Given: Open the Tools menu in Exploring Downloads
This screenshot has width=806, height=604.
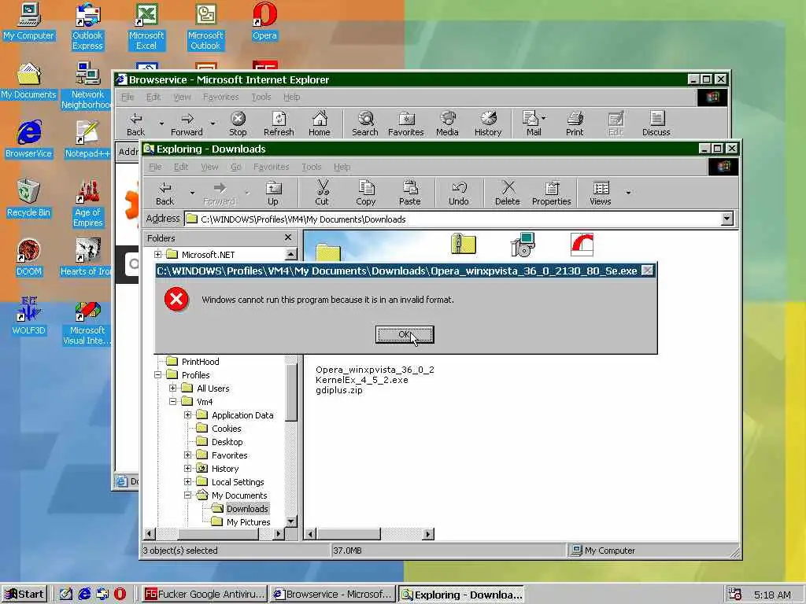Looking at the screenshot, I should pos(312,167).
